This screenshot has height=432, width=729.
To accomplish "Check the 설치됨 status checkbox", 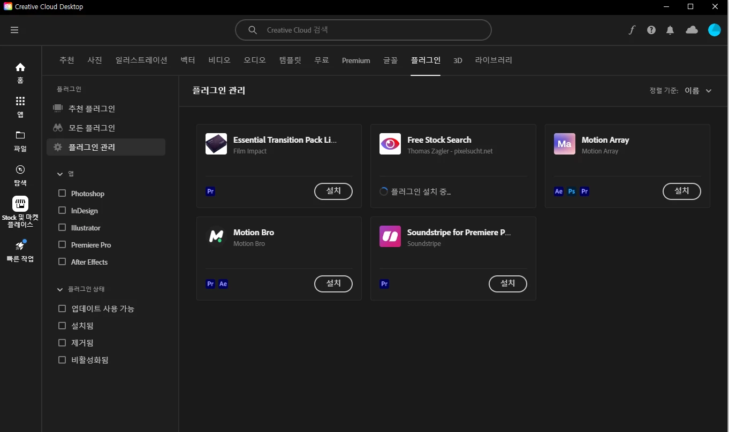I will click(62, 326).
